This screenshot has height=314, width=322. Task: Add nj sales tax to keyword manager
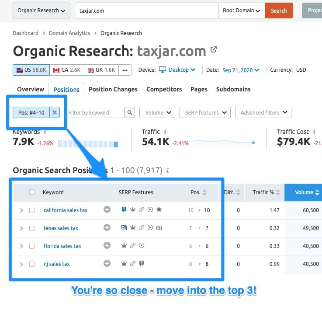[107, 263]
